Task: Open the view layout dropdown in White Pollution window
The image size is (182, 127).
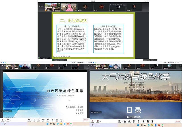Action: (80, 63)
